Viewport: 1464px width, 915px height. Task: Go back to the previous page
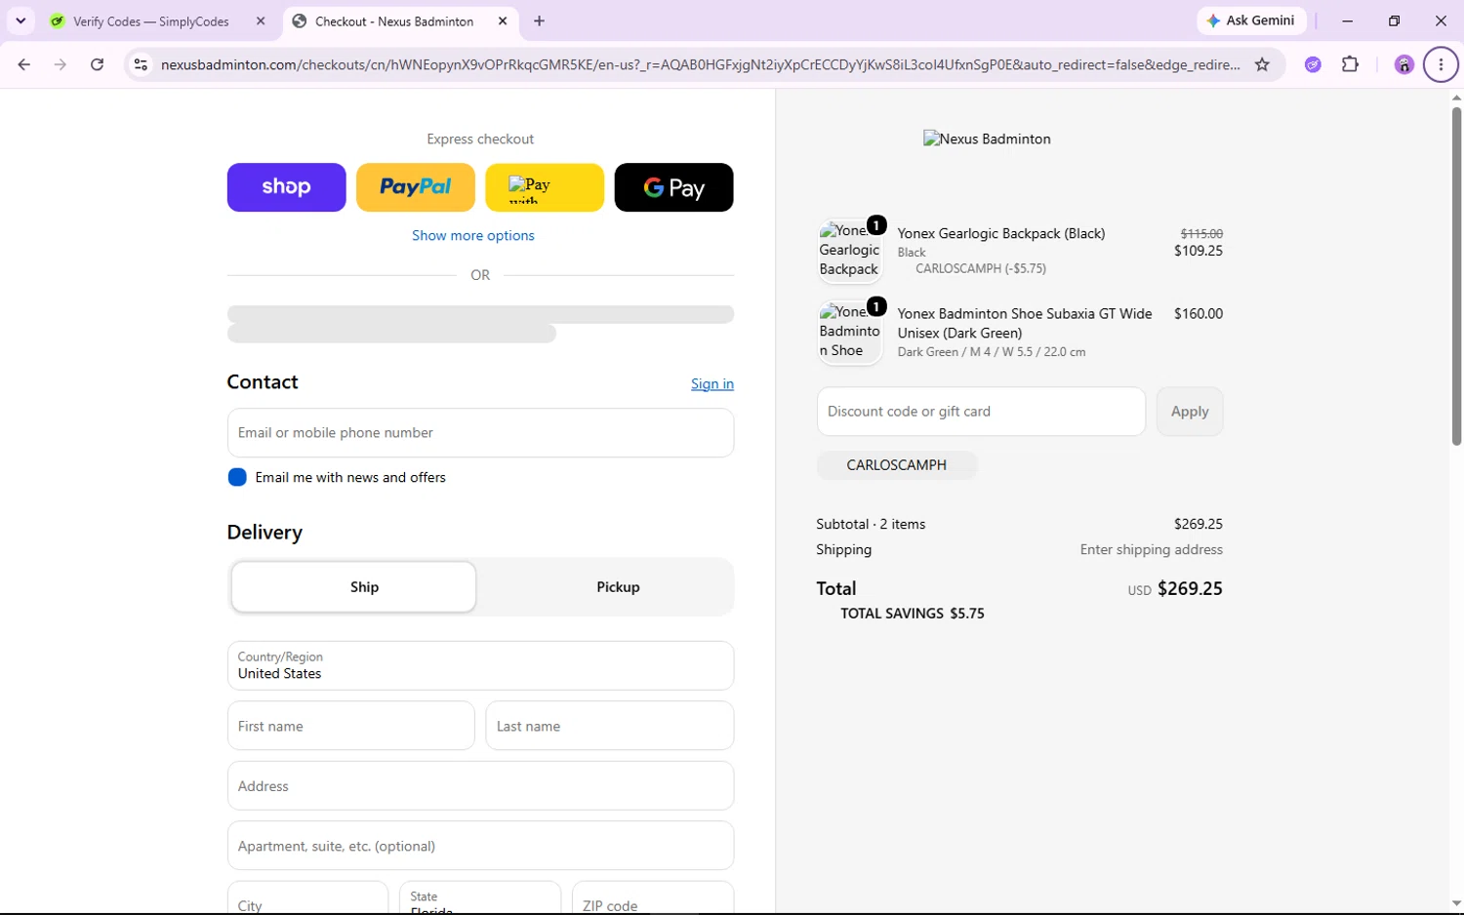(23, 64)
